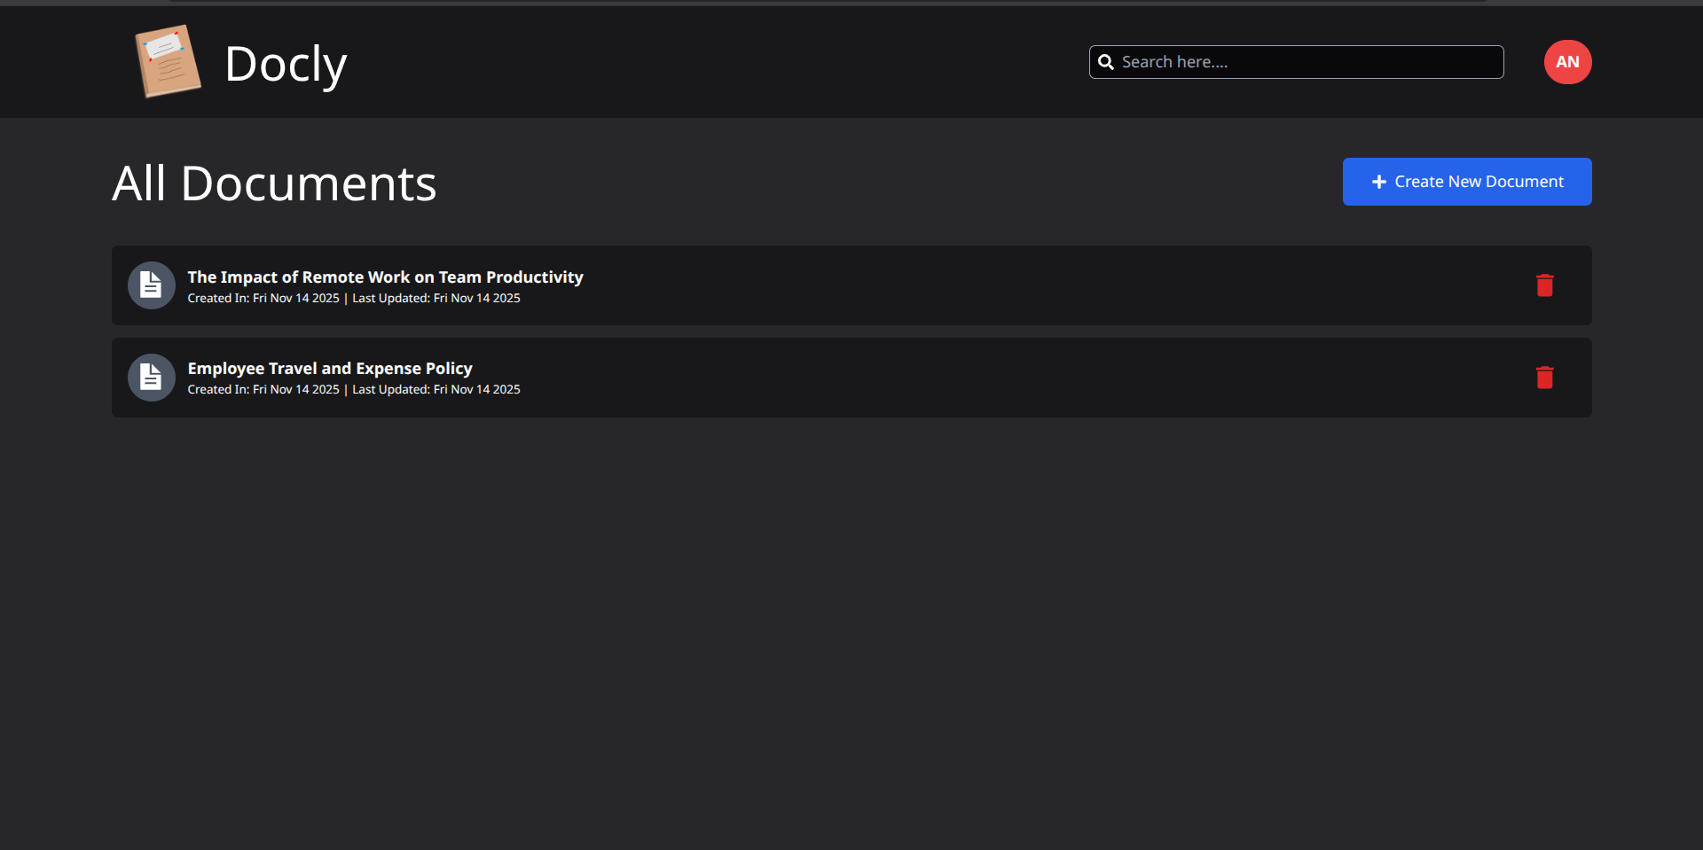Open "The Impact of Remote Work" document
The height and width of the screenshot is (850, 1703).
click(385, 277)
